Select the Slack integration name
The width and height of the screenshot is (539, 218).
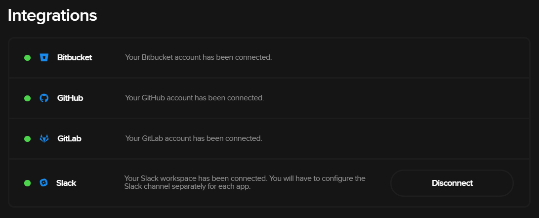tap(66, 183)
